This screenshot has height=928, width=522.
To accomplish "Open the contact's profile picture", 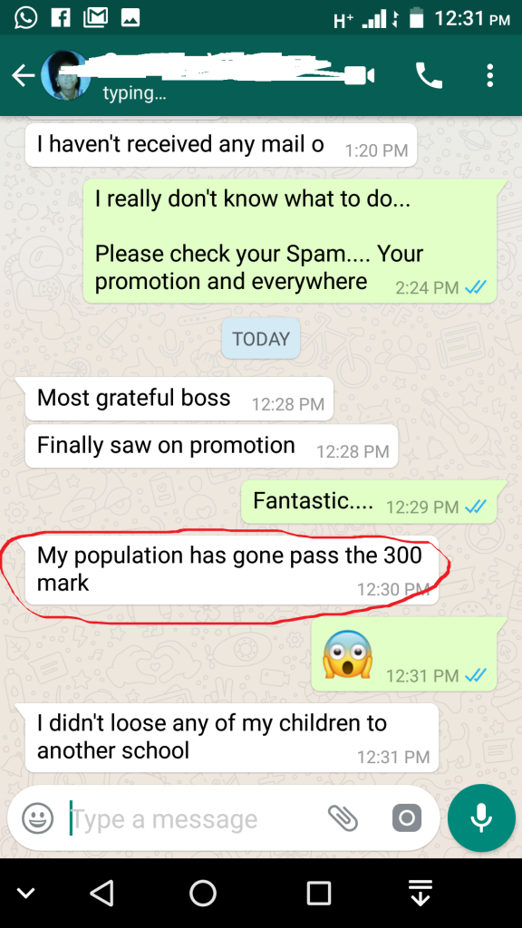I will pos(65,75).
